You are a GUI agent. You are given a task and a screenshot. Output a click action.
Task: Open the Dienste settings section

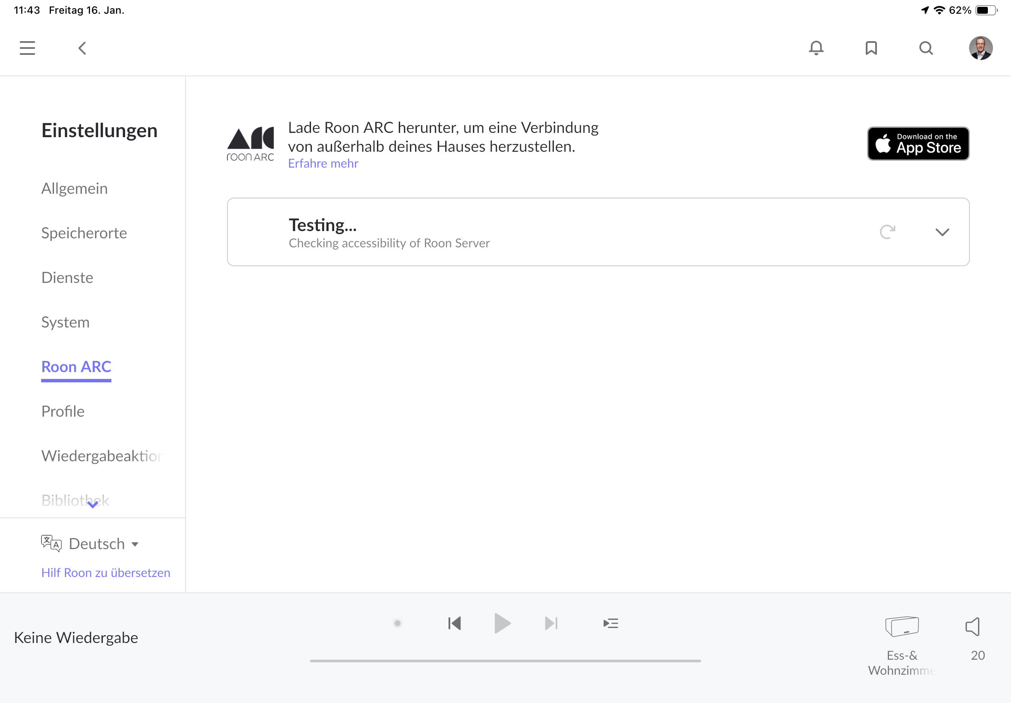pyautogui.click(x=67, y=277)
